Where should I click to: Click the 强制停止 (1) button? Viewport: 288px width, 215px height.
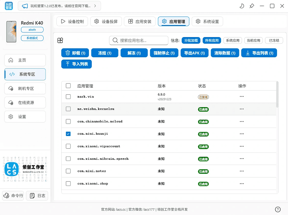(164, 53)
